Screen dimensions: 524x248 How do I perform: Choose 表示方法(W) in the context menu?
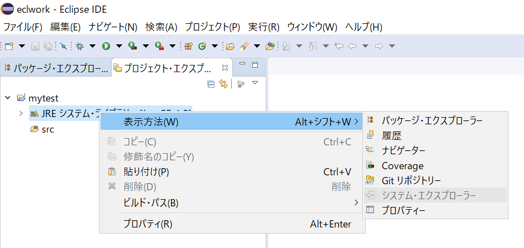[232, 122]
